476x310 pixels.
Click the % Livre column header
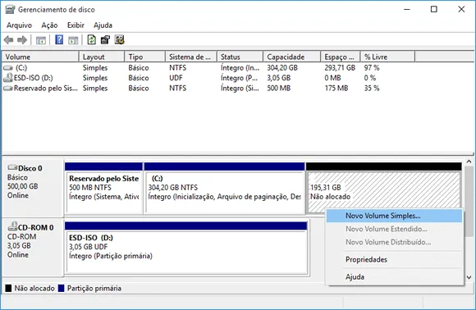387,57
